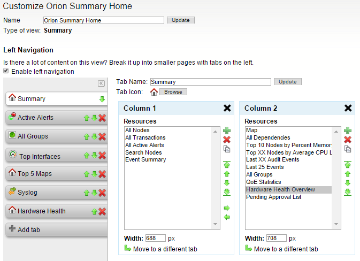
Task: Move the All Groups tab up
Action: (87, 137)
